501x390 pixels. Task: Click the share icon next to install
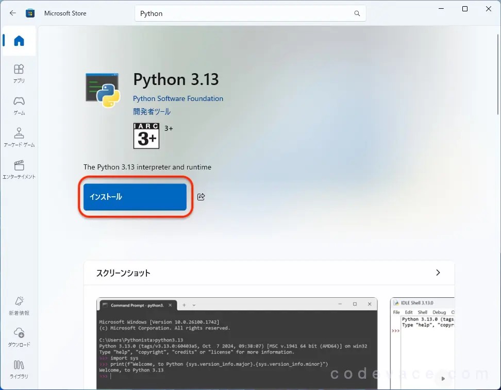click(201, 196)
